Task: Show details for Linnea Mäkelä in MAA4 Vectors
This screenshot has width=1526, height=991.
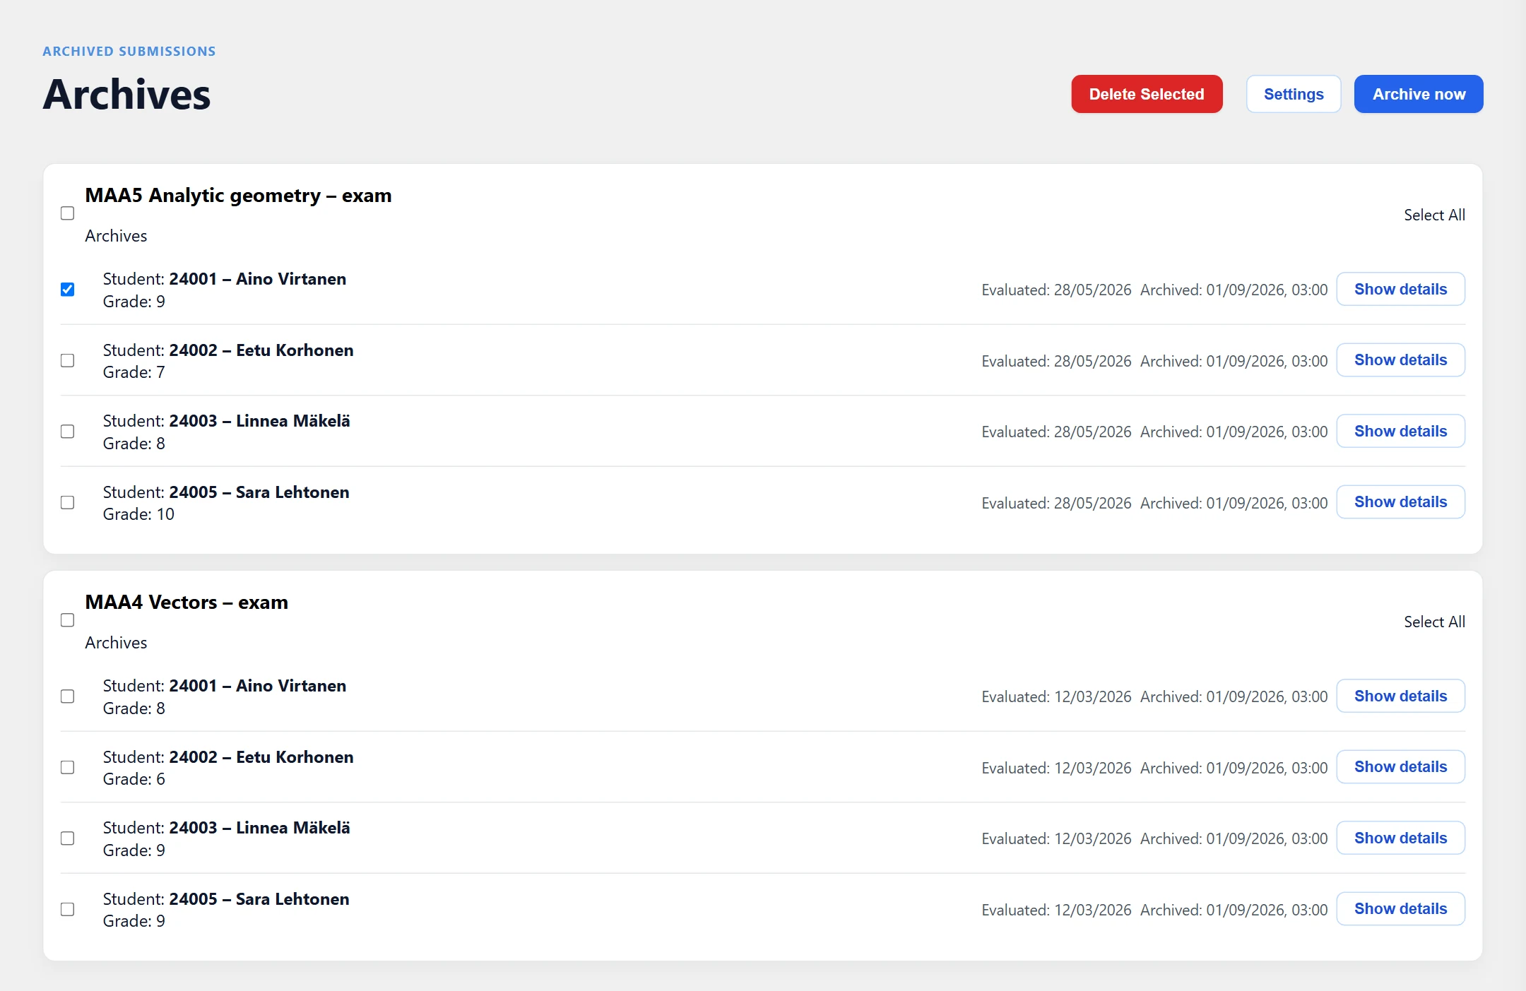Action: (1400, 838)
